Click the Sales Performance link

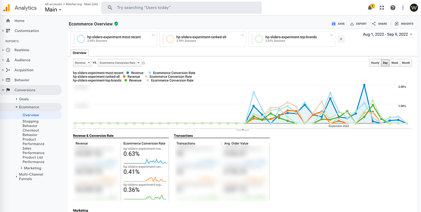pyautogui.click(x=33, y=150)
